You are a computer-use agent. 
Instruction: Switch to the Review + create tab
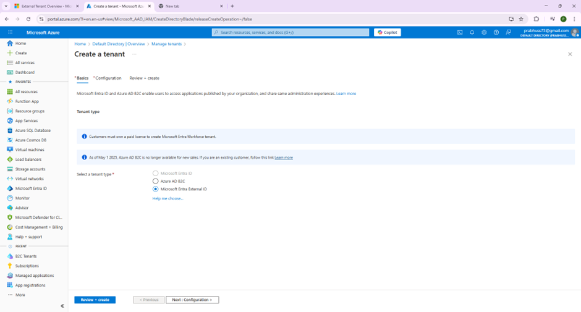point(144,78)
